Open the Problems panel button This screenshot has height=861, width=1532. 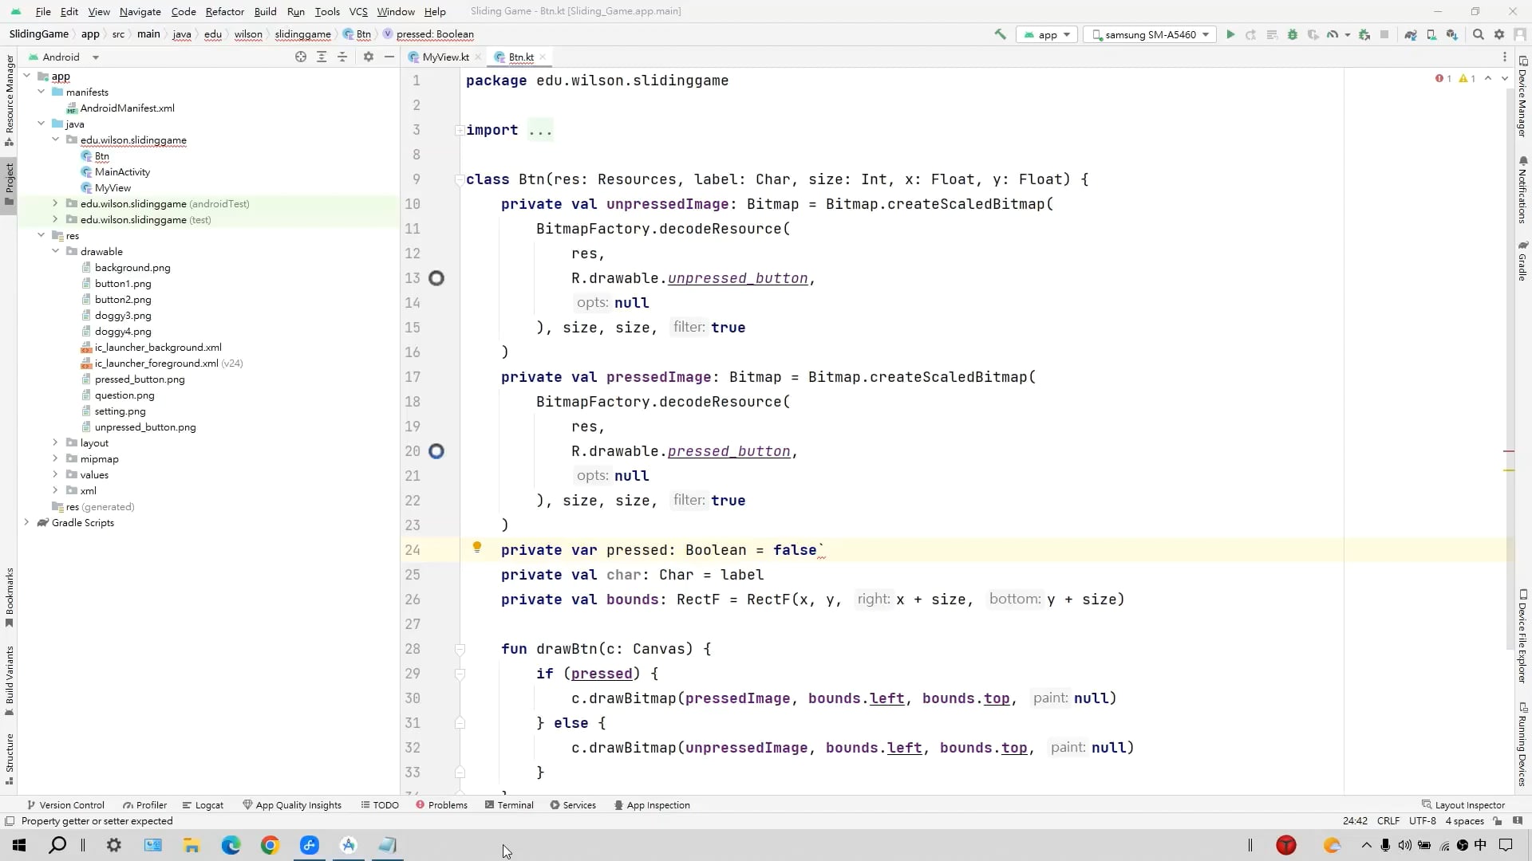[441, 805]
